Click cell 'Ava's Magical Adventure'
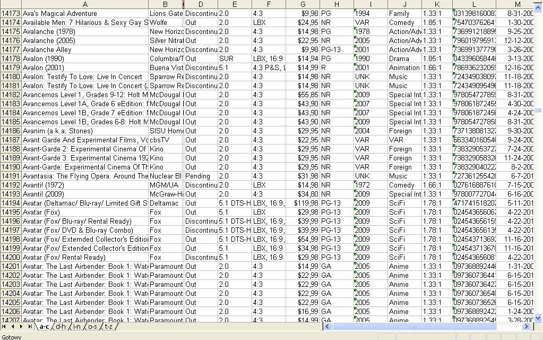This screenshot has width=543, height=340. point(85,13)
